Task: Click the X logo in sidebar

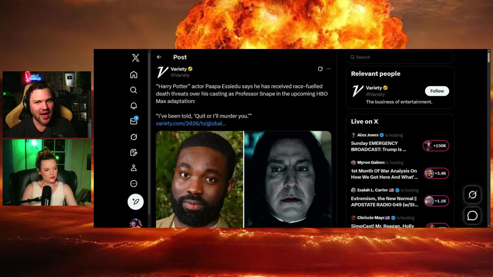Action: coord(136,58)
